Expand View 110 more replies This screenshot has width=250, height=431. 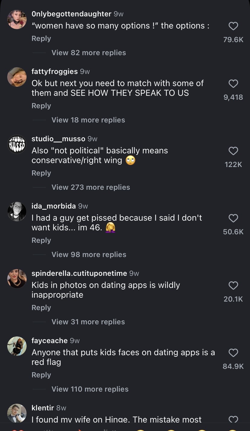coord(90,389)
